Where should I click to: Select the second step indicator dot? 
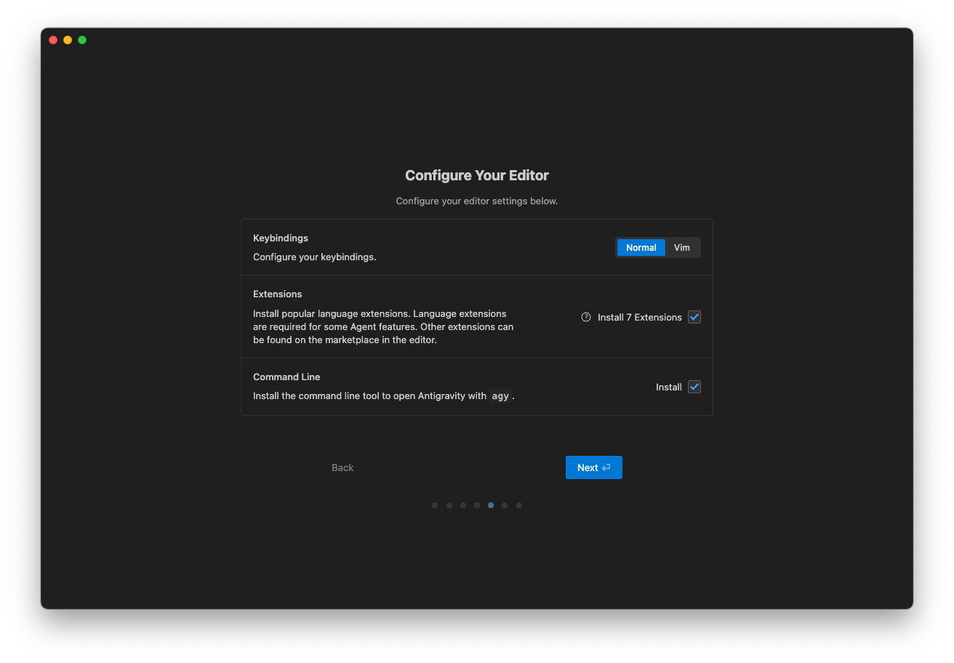click(x=449, y=505)
